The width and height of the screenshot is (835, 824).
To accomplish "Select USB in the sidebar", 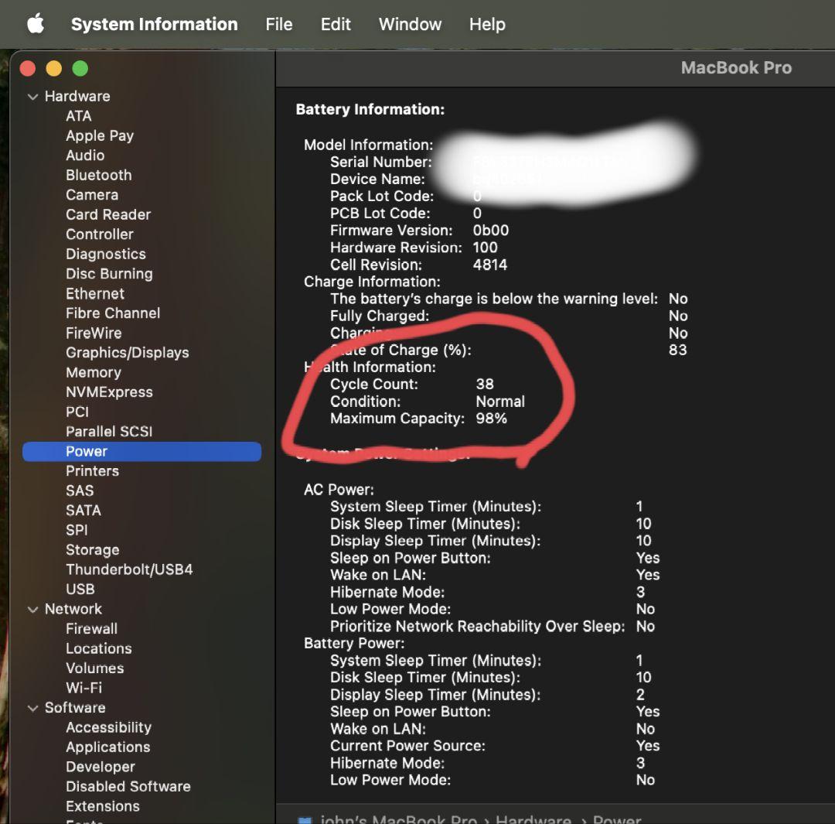I will [80, 590].
